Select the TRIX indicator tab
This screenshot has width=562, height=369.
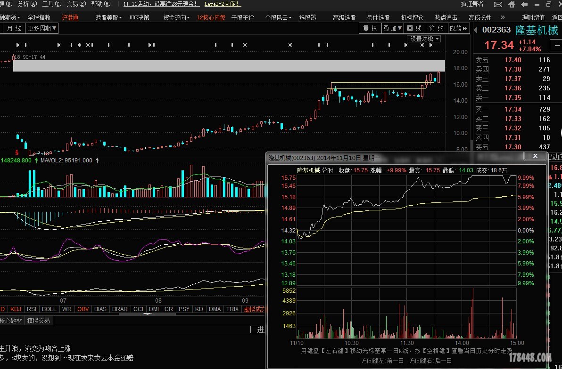coord(232,309)
